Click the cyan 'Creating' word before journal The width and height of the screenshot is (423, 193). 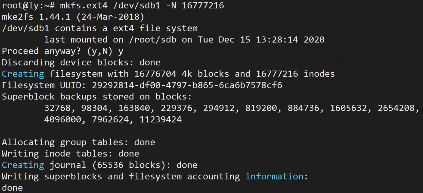coord(23,165)
